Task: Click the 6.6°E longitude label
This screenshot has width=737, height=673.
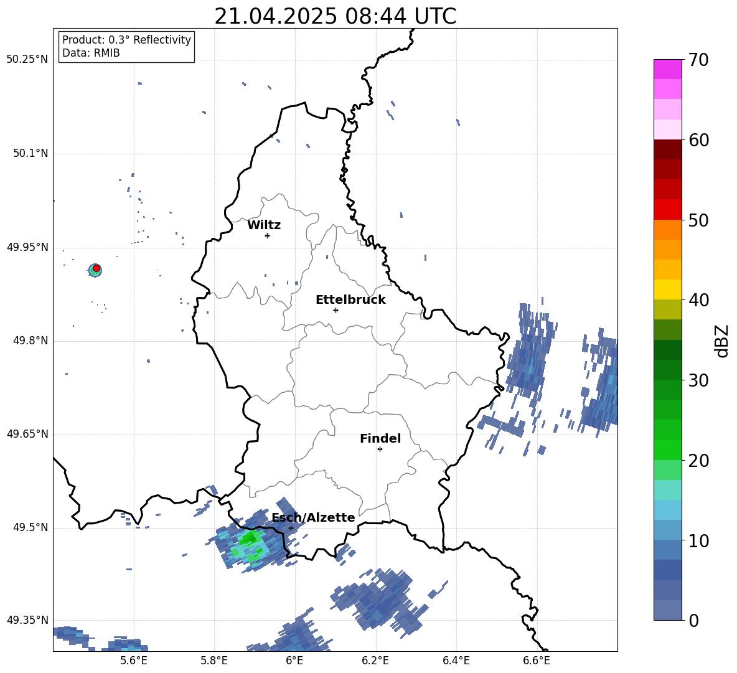Action: point(537,661)
